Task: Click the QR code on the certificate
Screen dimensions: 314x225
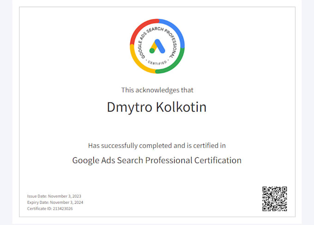Action: pyautogui.click(x=275, y=199)
